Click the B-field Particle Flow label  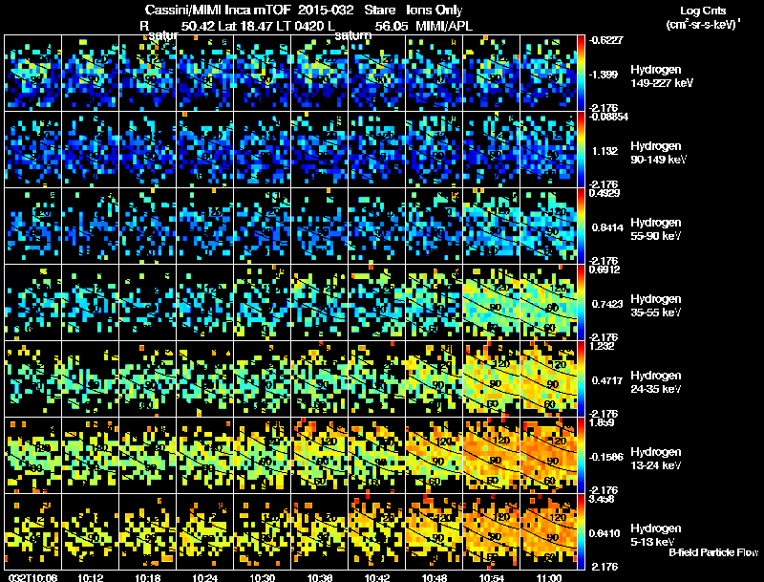click(x=713, y=552)
